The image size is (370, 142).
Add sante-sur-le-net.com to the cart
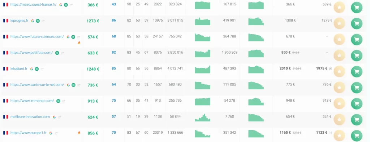point(357,87)
